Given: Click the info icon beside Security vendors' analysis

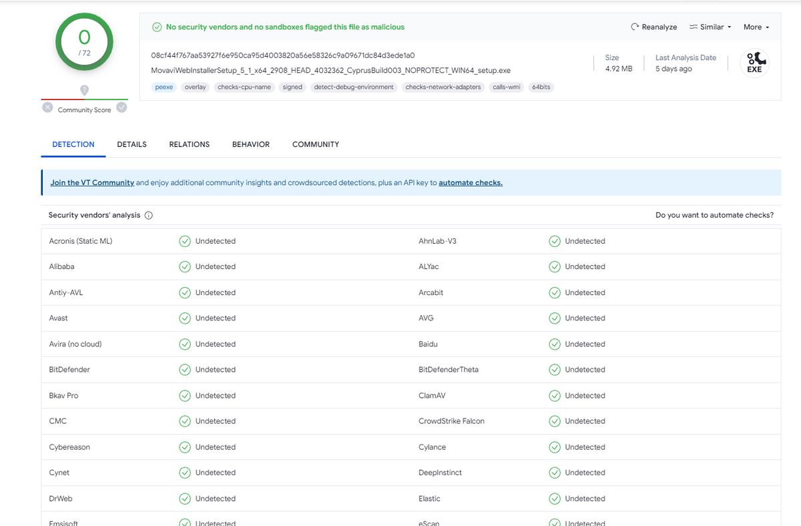Looking at the screenshot, I should tap(148, 215).
